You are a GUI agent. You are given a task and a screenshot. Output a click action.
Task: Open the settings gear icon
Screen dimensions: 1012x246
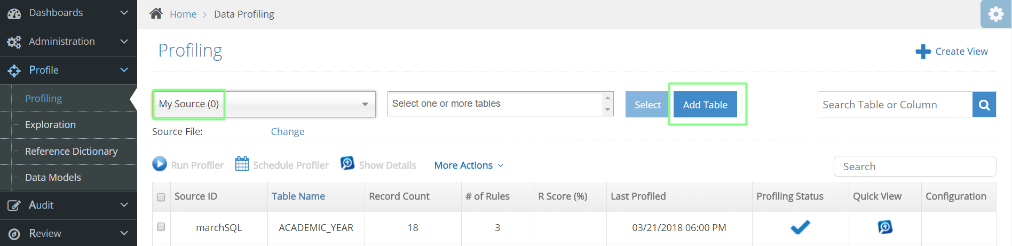(x=996, y=14)
